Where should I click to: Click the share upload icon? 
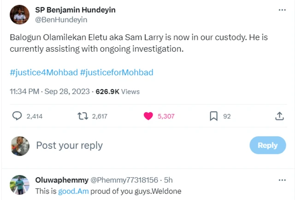[x=279, y=116]
